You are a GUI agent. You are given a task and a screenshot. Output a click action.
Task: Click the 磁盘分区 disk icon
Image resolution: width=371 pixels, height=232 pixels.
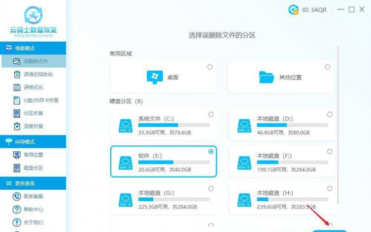coord(17,168)
